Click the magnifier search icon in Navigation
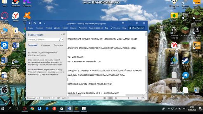The width and height of the screenshot is (203, 114). tap(60, 40)
